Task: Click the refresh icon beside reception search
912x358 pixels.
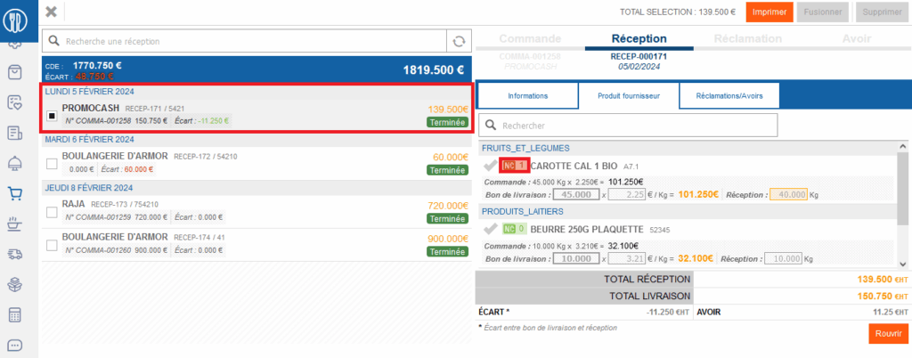Action: (459, 41)
